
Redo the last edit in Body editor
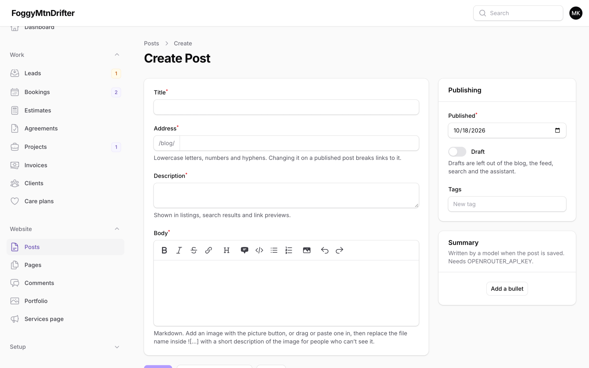(x=339, y=250)
